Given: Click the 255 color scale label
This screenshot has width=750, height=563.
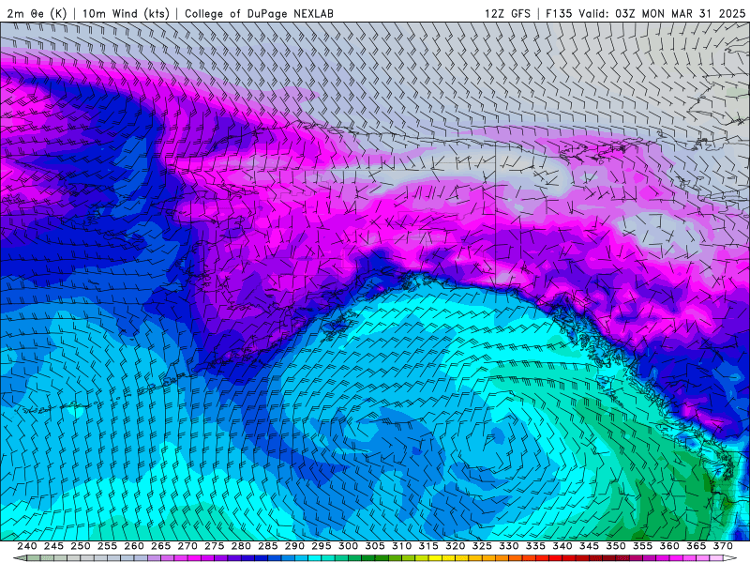Looking at the screenshot, I should (x=107, y=546).
